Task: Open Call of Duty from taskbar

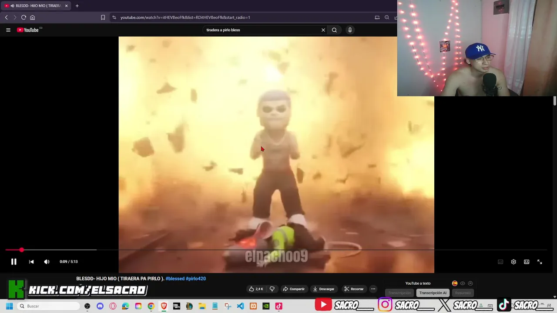Action: [176, 306]
